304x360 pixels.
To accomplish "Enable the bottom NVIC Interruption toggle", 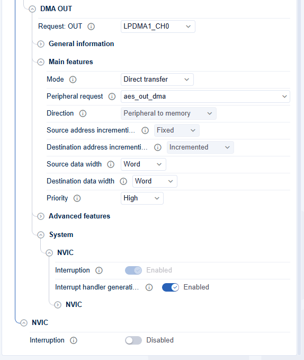I will coord(133,340).
